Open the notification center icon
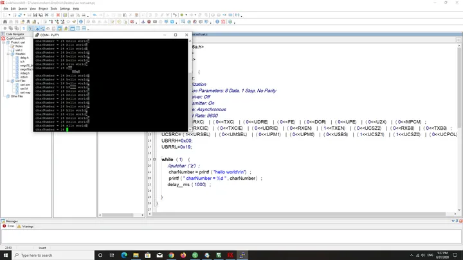The width and height of the screenshot is (463, 260). coord(455,255)
